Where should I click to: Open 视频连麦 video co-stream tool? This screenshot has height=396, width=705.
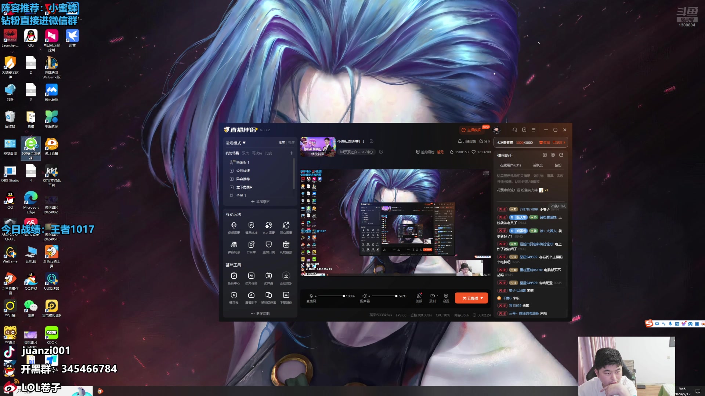(x=234, y=225)
